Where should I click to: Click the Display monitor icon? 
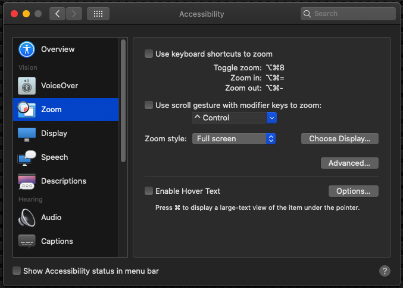[x=27, y=134]
